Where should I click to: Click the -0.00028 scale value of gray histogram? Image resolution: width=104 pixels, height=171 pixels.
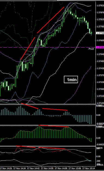100,123
